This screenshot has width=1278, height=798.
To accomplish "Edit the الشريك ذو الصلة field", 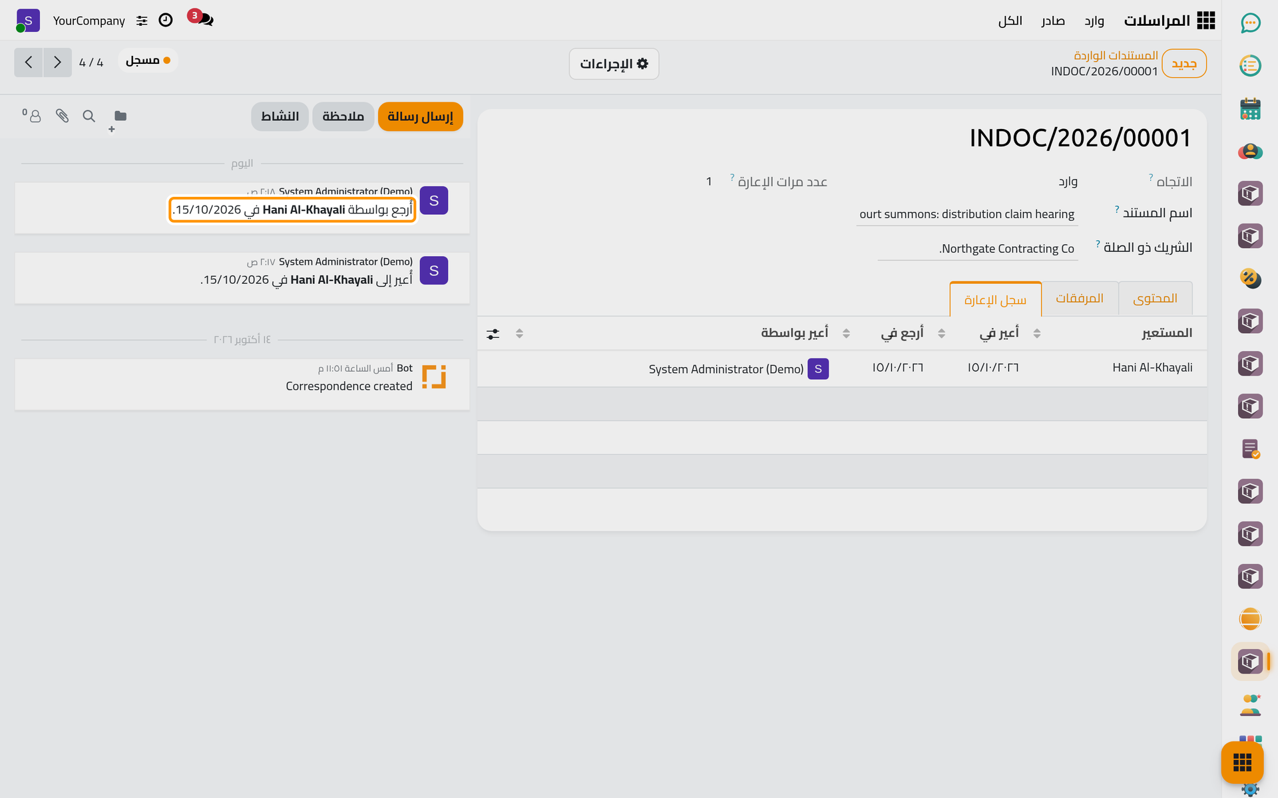I will click(x=977, y=248).
